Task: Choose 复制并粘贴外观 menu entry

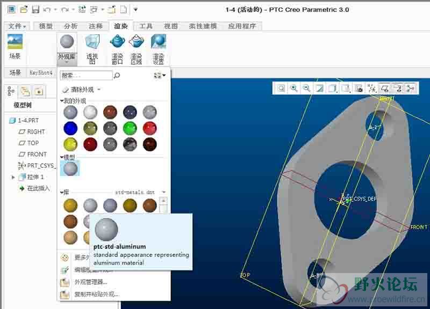Action: (97, 295)
